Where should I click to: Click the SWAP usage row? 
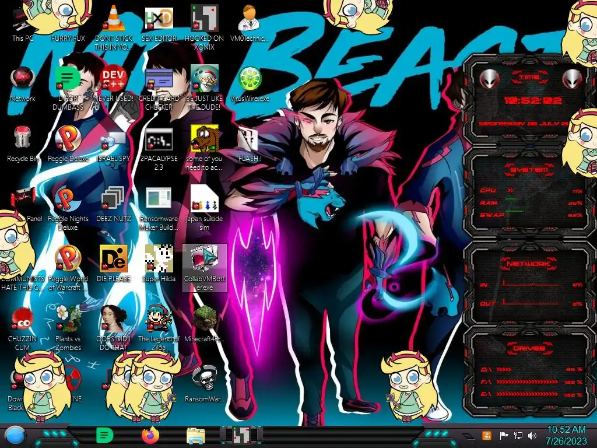point(531,215)
